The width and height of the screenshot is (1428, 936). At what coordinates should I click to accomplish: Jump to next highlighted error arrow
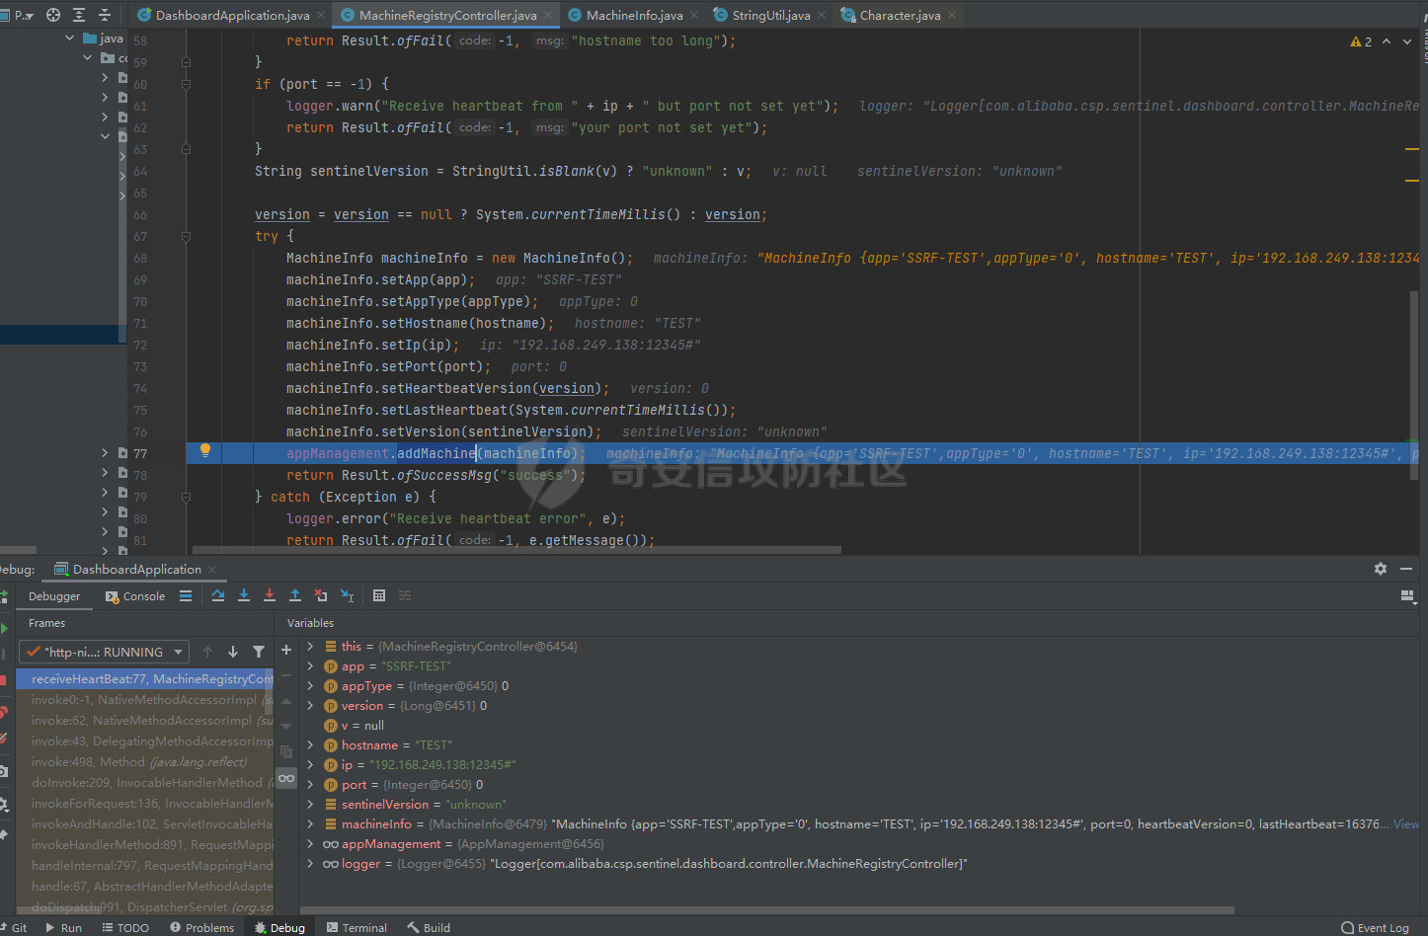[x=1407, y=41]
